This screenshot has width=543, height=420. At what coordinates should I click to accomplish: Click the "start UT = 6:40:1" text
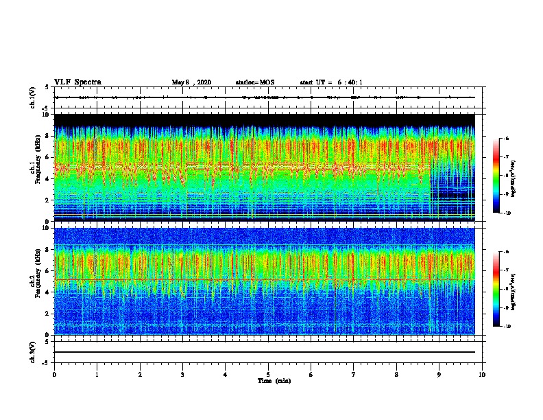pyautogui.click(x=331, y=82)
